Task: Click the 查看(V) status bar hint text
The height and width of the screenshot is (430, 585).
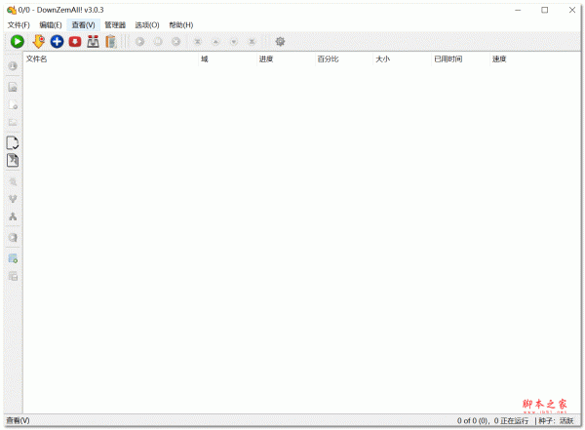Action: pyautogui.click(x=18, y=420)
